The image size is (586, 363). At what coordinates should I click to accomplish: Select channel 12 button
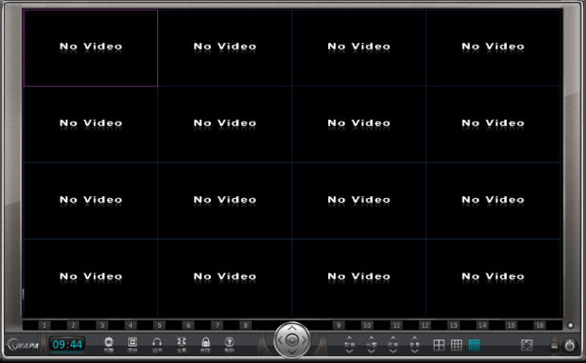(x=425, y=325)
